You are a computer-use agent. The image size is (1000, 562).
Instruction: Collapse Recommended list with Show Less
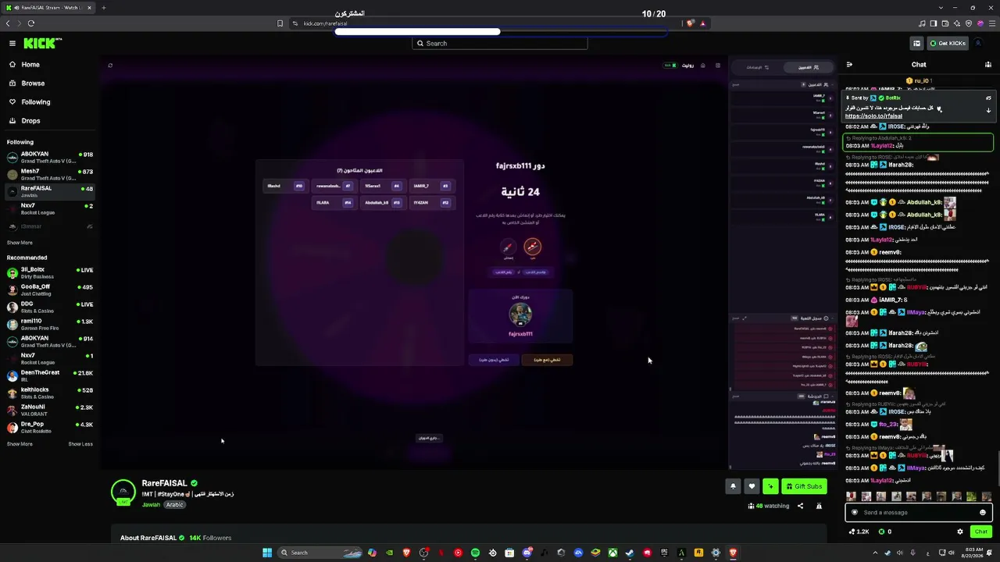[80, 444]
